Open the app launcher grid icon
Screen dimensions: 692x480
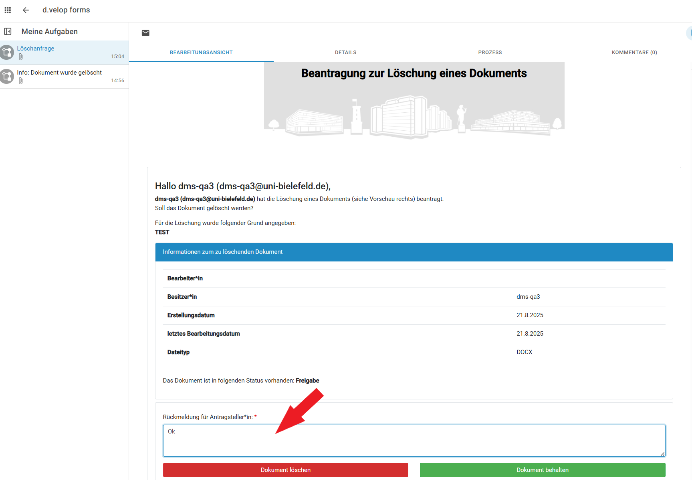[8, 10]
